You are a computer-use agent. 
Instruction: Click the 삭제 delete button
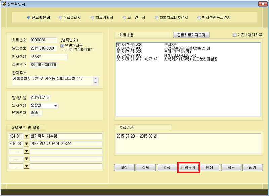(x=146, y=167)
